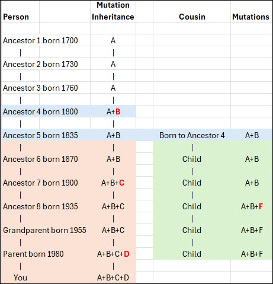The image size is (273, 284).
Task: Select the Ancestor 1 born 1700 cell
Action: click(46, 40)
